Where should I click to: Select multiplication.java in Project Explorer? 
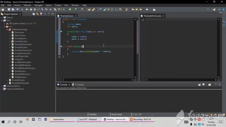[23, 62]
